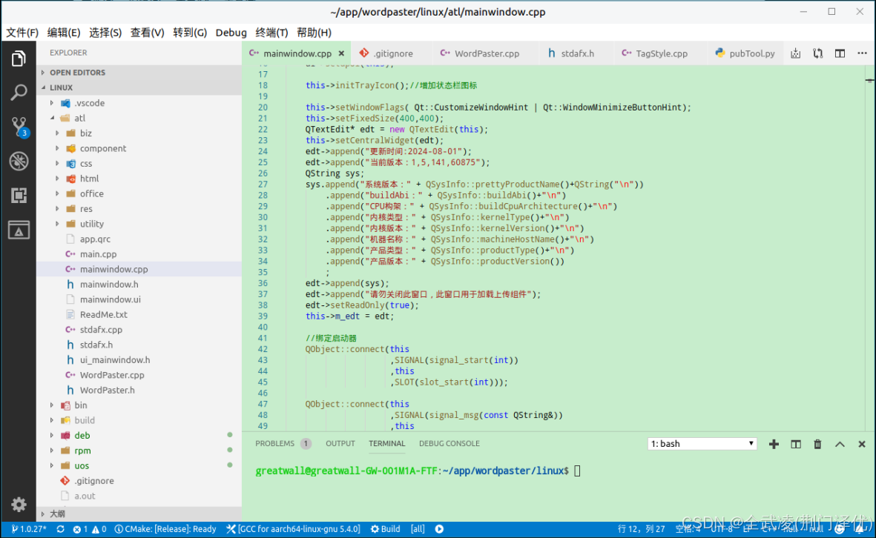Image resolution: width=876 pixels, height=538 pixels.
Task: Maximize the panel with the up chevron
Action: pyautogui.click(x=840, y=444)
